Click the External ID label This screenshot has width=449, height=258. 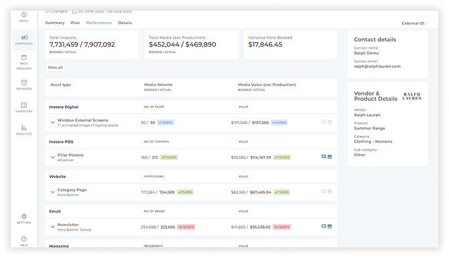pos(414,23)
